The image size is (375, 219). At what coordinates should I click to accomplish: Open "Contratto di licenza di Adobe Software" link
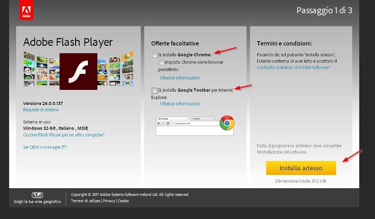pos(294,68)
